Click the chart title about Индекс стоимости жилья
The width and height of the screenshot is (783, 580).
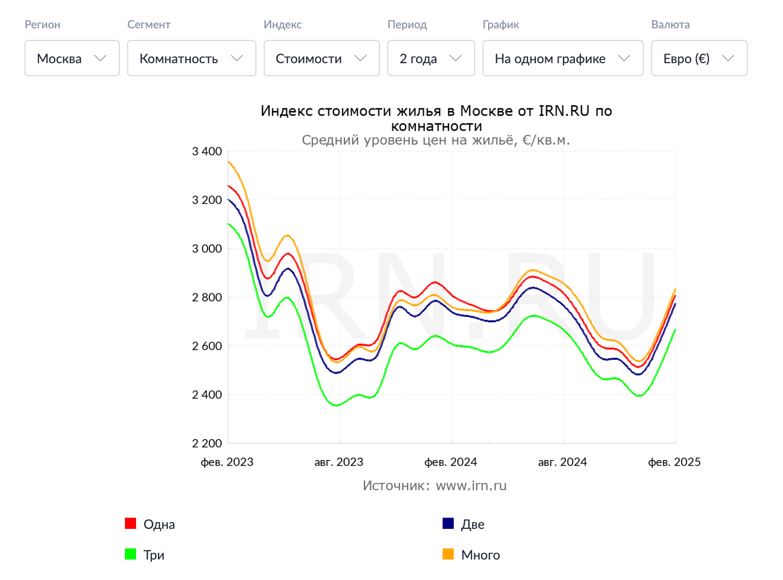click(436, 118)
